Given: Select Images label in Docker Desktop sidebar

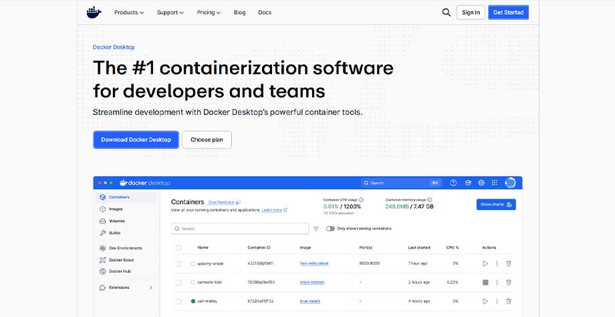Looking at the screenshot, I should (116, 209).
